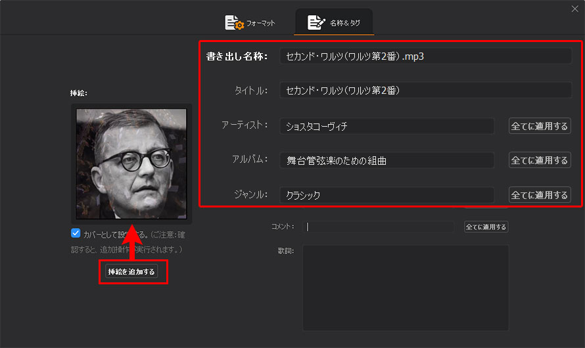This screenshot has height=348, width=585.
Task: Apply artist to all with 全てに適用する
Action: coord(540,126)
